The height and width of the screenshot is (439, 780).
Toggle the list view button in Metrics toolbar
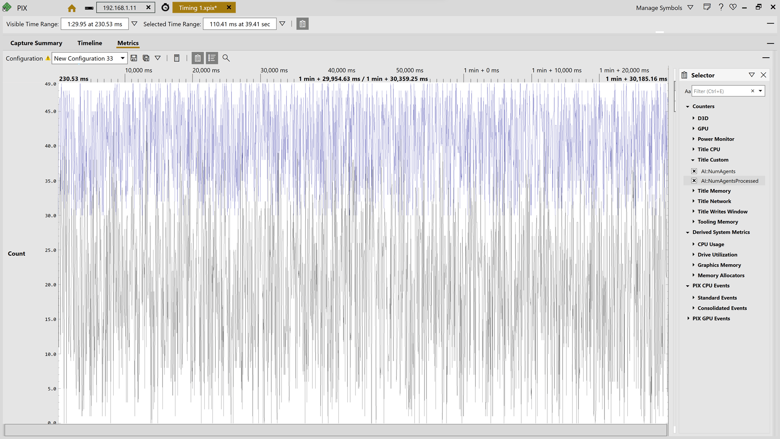pyautogui.click(x=212, y=58)
